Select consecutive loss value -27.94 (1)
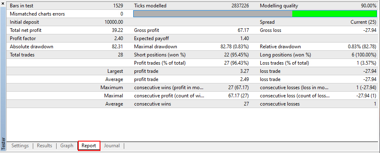This screenshot has width=380, height=153. click(x=366, y=96)
